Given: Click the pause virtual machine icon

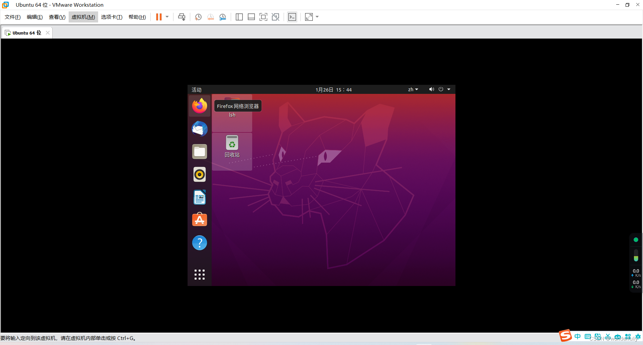Looking at the screenshot, I should tap(159, 17).
